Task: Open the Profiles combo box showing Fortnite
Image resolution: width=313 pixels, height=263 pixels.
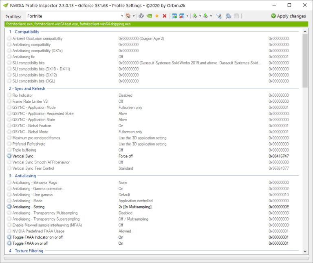Action: tap(122, 16)
